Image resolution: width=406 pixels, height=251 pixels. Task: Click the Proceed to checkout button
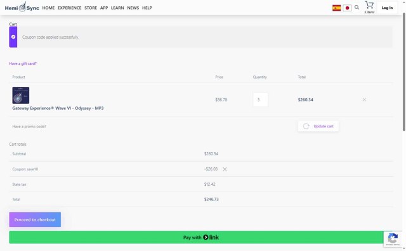tap(35, 220)
